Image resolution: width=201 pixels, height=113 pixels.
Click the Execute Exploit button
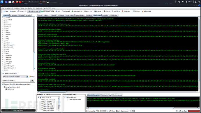click(x=18, y=110)
